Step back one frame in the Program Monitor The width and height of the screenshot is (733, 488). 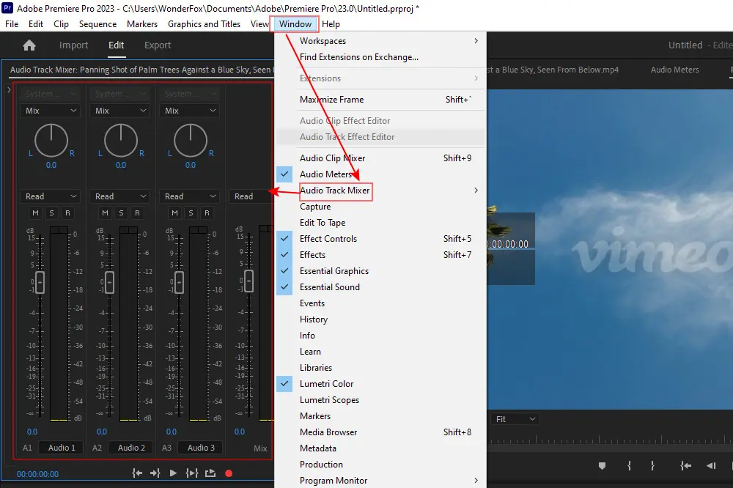711,465
